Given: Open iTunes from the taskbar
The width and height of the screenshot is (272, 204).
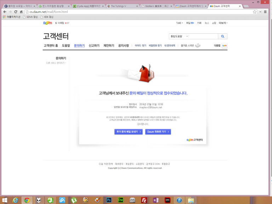Looking at the screenshot, I should (x=179, y=200).
